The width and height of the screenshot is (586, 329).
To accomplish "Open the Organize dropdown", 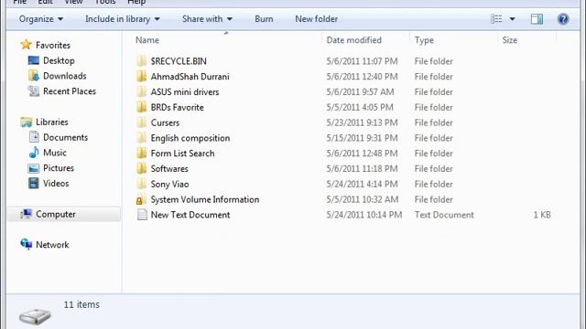I will [41, 19].
